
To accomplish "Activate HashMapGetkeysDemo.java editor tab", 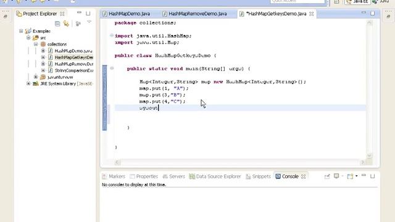I will coord(276,14).
